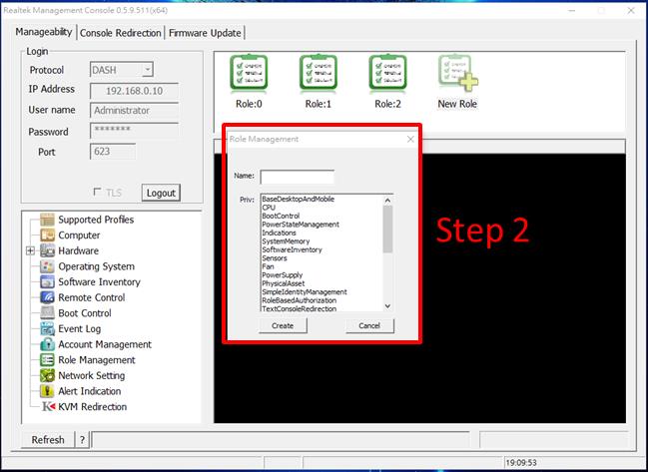Select the Operating System tree icon

[47, 266]
